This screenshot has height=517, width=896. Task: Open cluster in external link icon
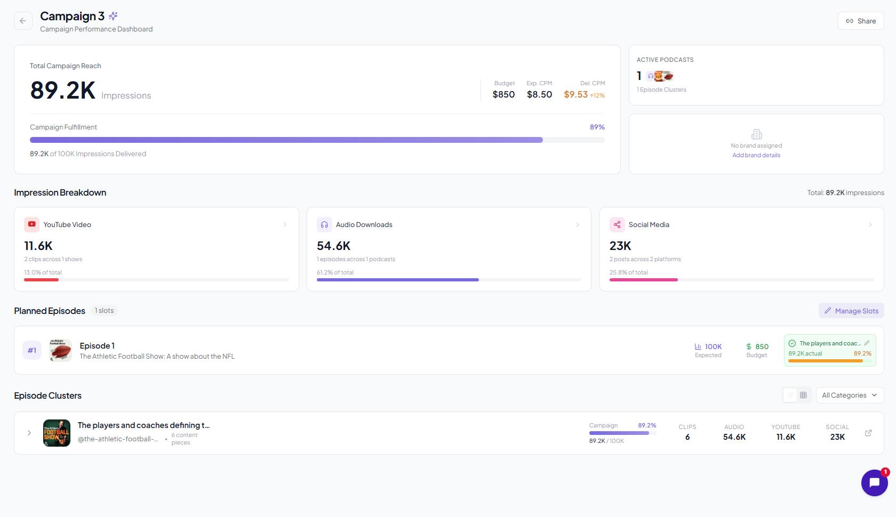[868, 433]
